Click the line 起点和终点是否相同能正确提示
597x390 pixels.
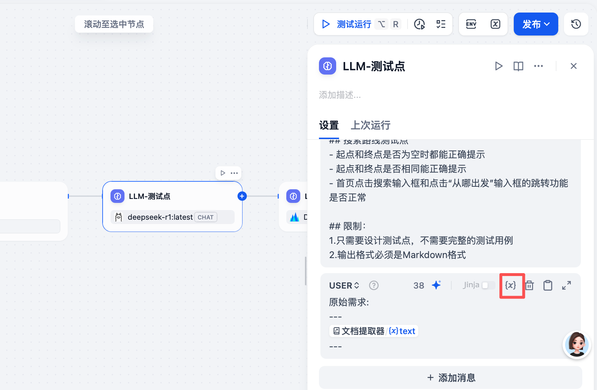[398, 169]
